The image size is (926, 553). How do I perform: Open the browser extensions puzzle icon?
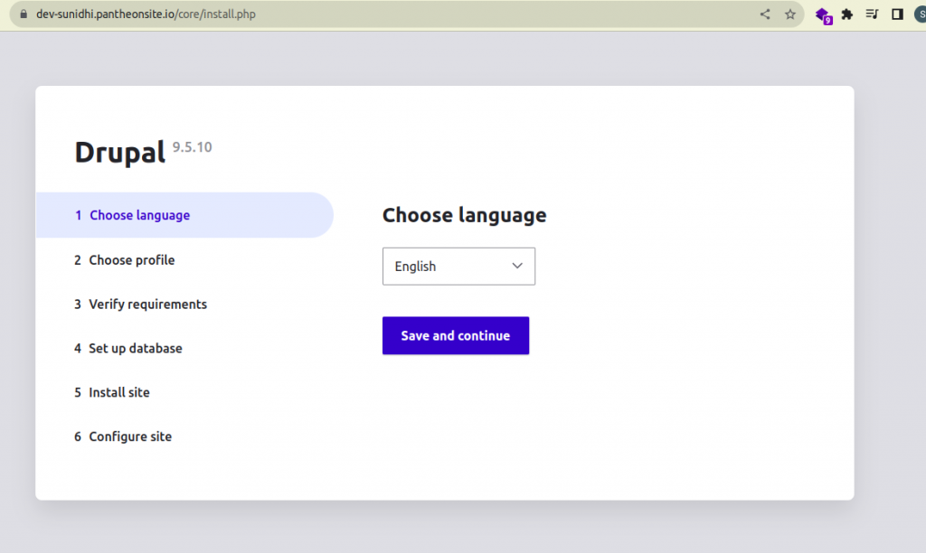847,14
